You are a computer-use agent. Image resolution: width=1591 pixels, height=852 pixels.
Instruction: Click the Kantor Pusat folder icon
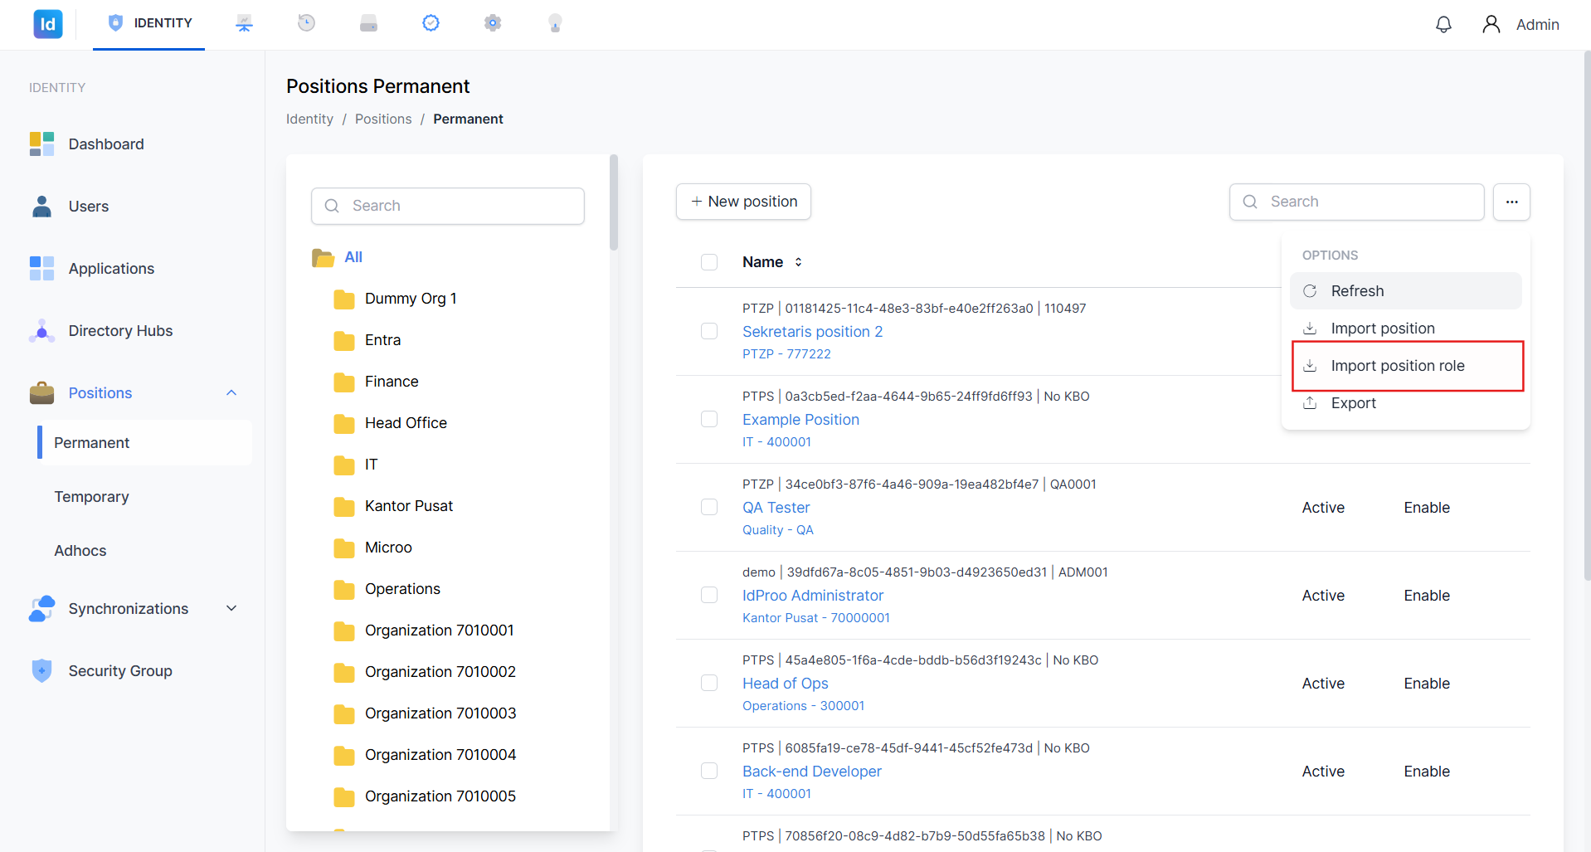(x=344, y=507)
